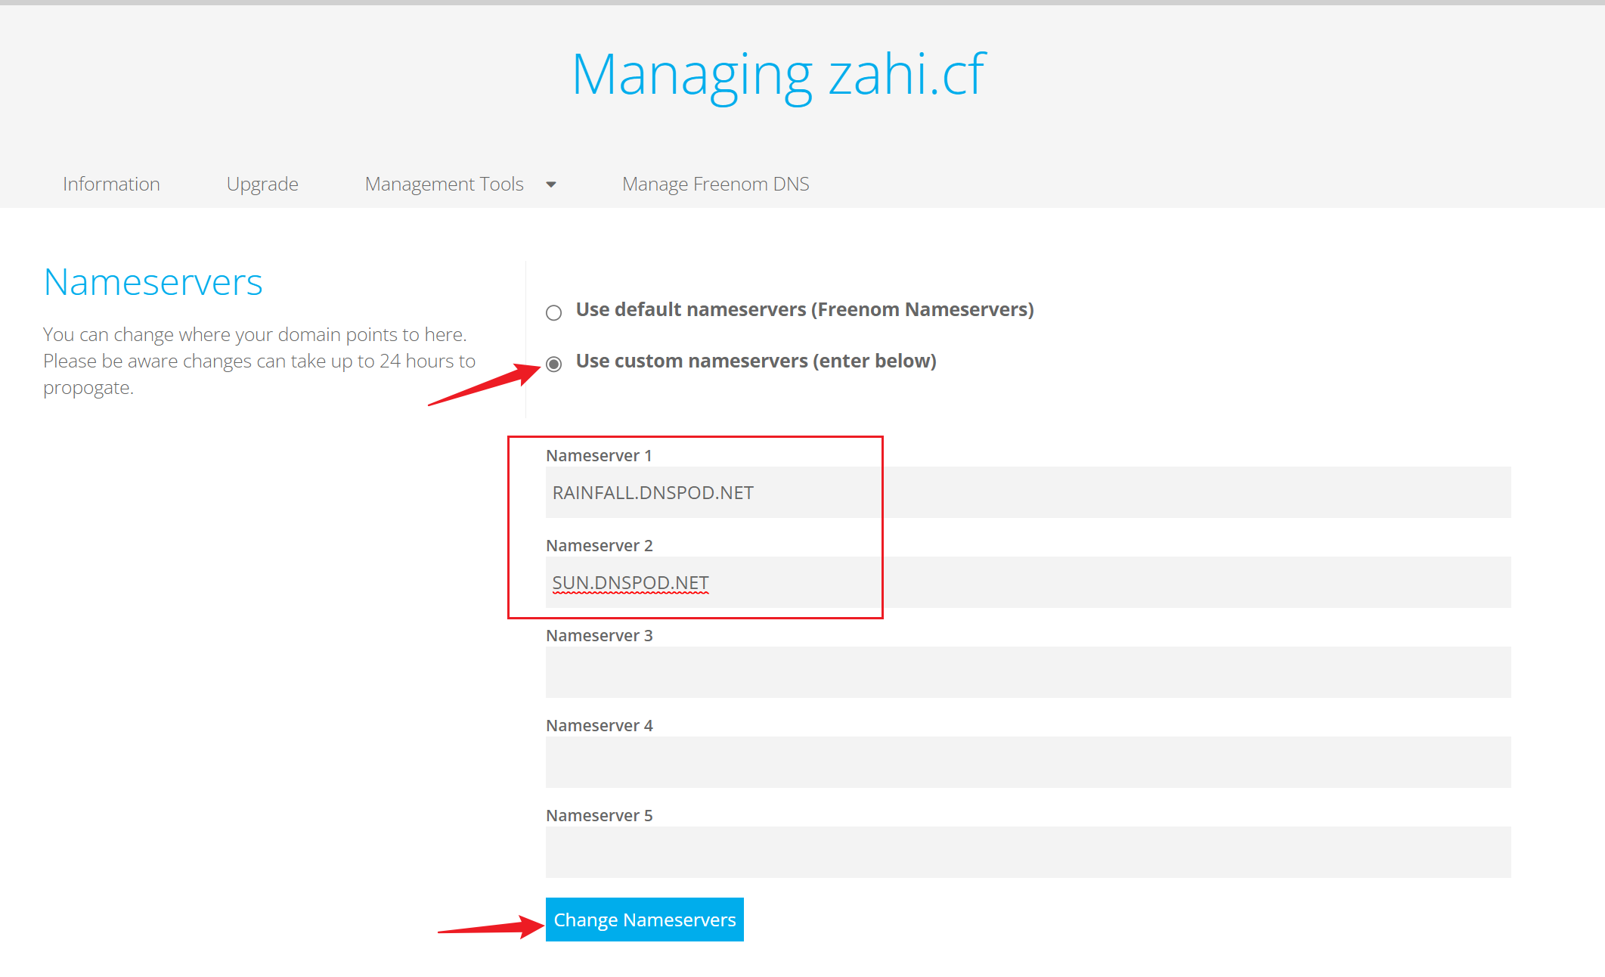This screenshot has width=1605, height=977.
Task: Click the 'Use custom nameservers (enter below)' label
Action: [x=756, y=361]
